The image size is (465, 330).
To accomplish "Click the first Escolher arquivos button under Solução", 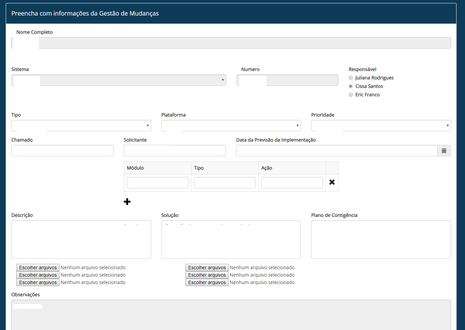I will click(207, 268).
